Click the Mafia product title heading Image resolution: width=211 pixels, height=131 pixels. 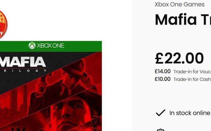coord(183,19)
